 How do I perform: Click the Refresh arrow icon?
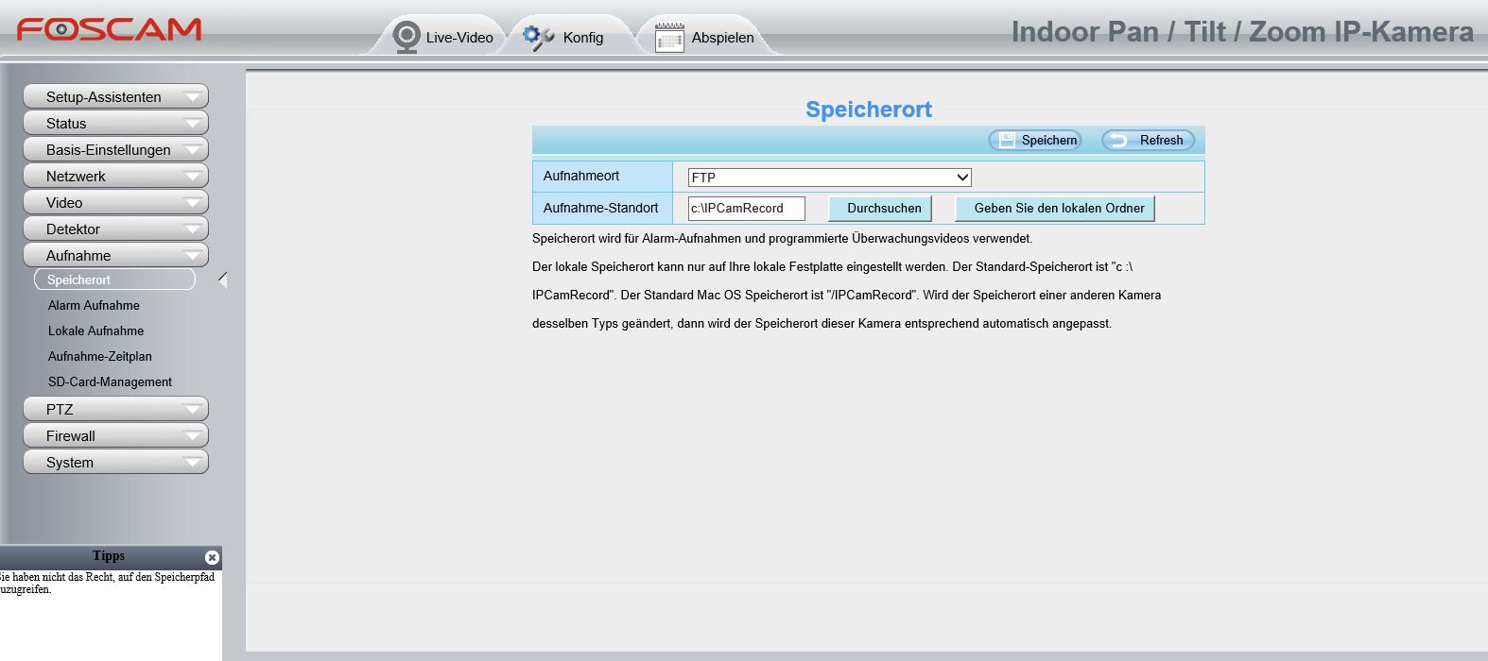coord(1118,140)
